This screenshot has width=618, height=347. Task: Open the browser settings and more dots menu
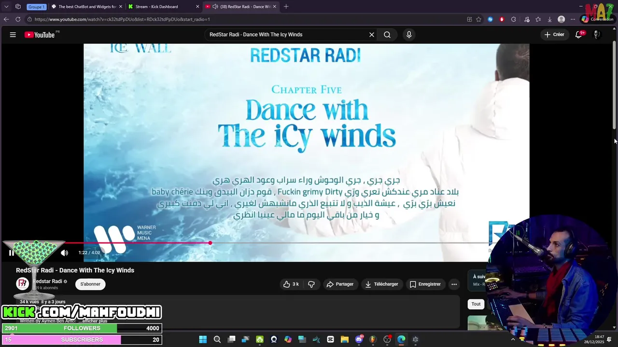(x=573, y=19)
